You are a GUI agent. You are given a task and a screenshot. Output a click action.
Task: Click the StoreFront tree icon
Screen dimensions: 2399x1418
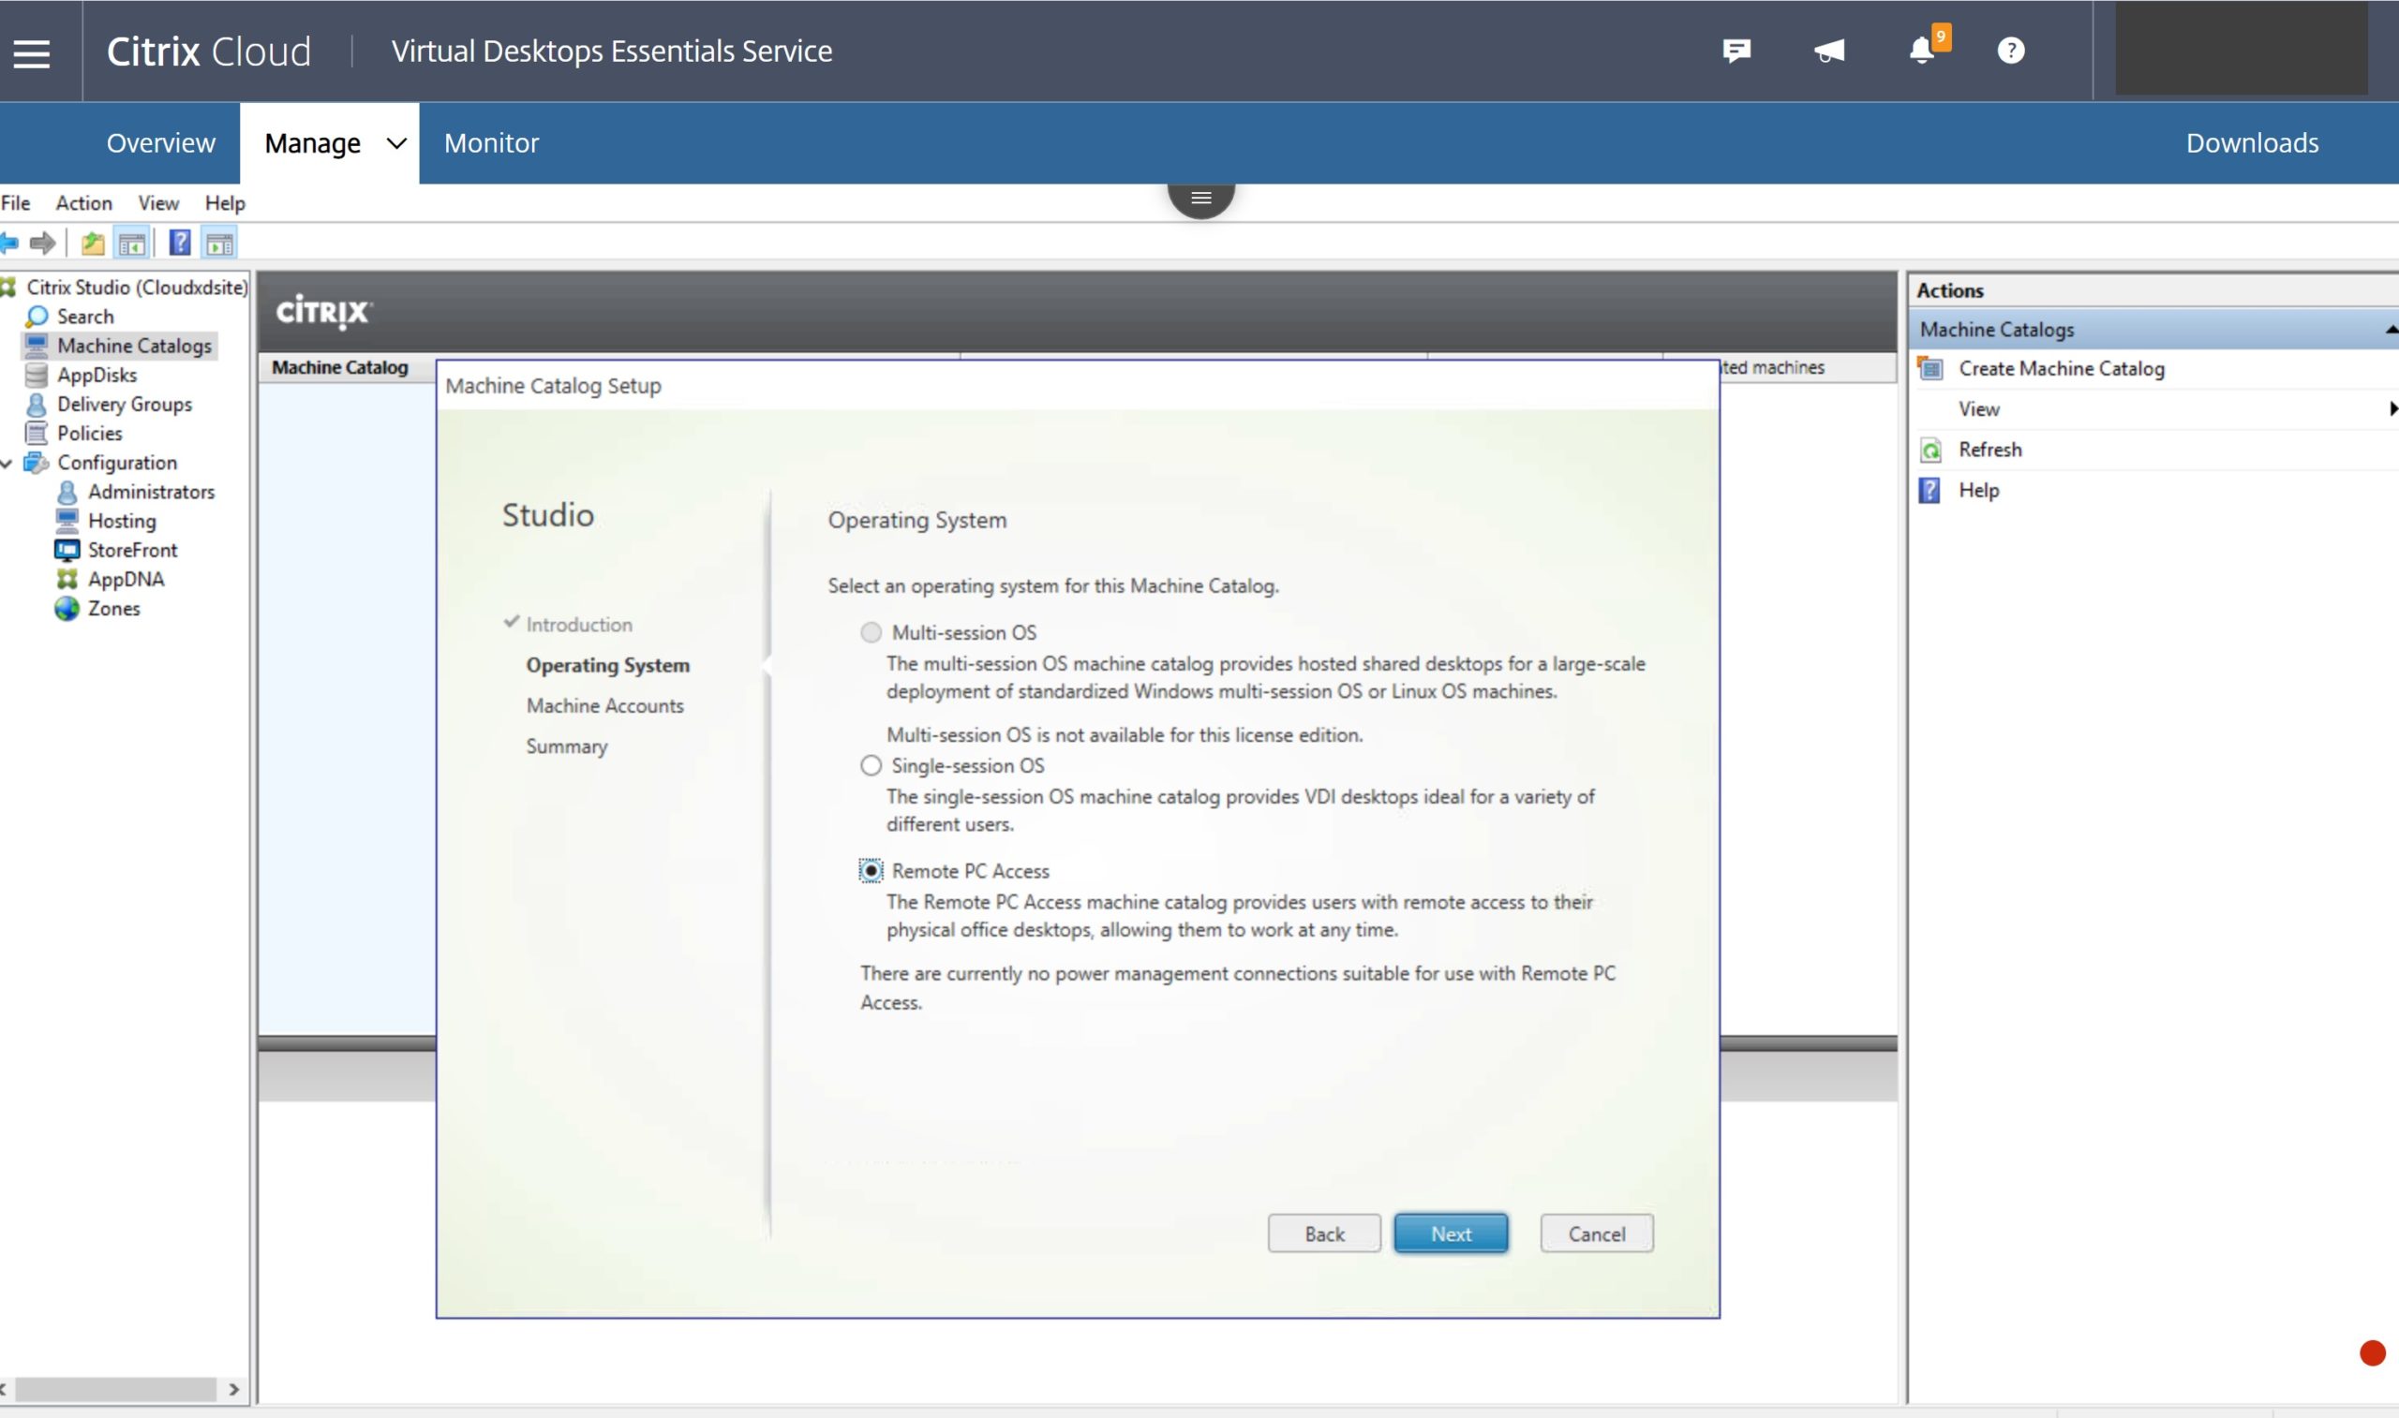click(x=67, y=551)
